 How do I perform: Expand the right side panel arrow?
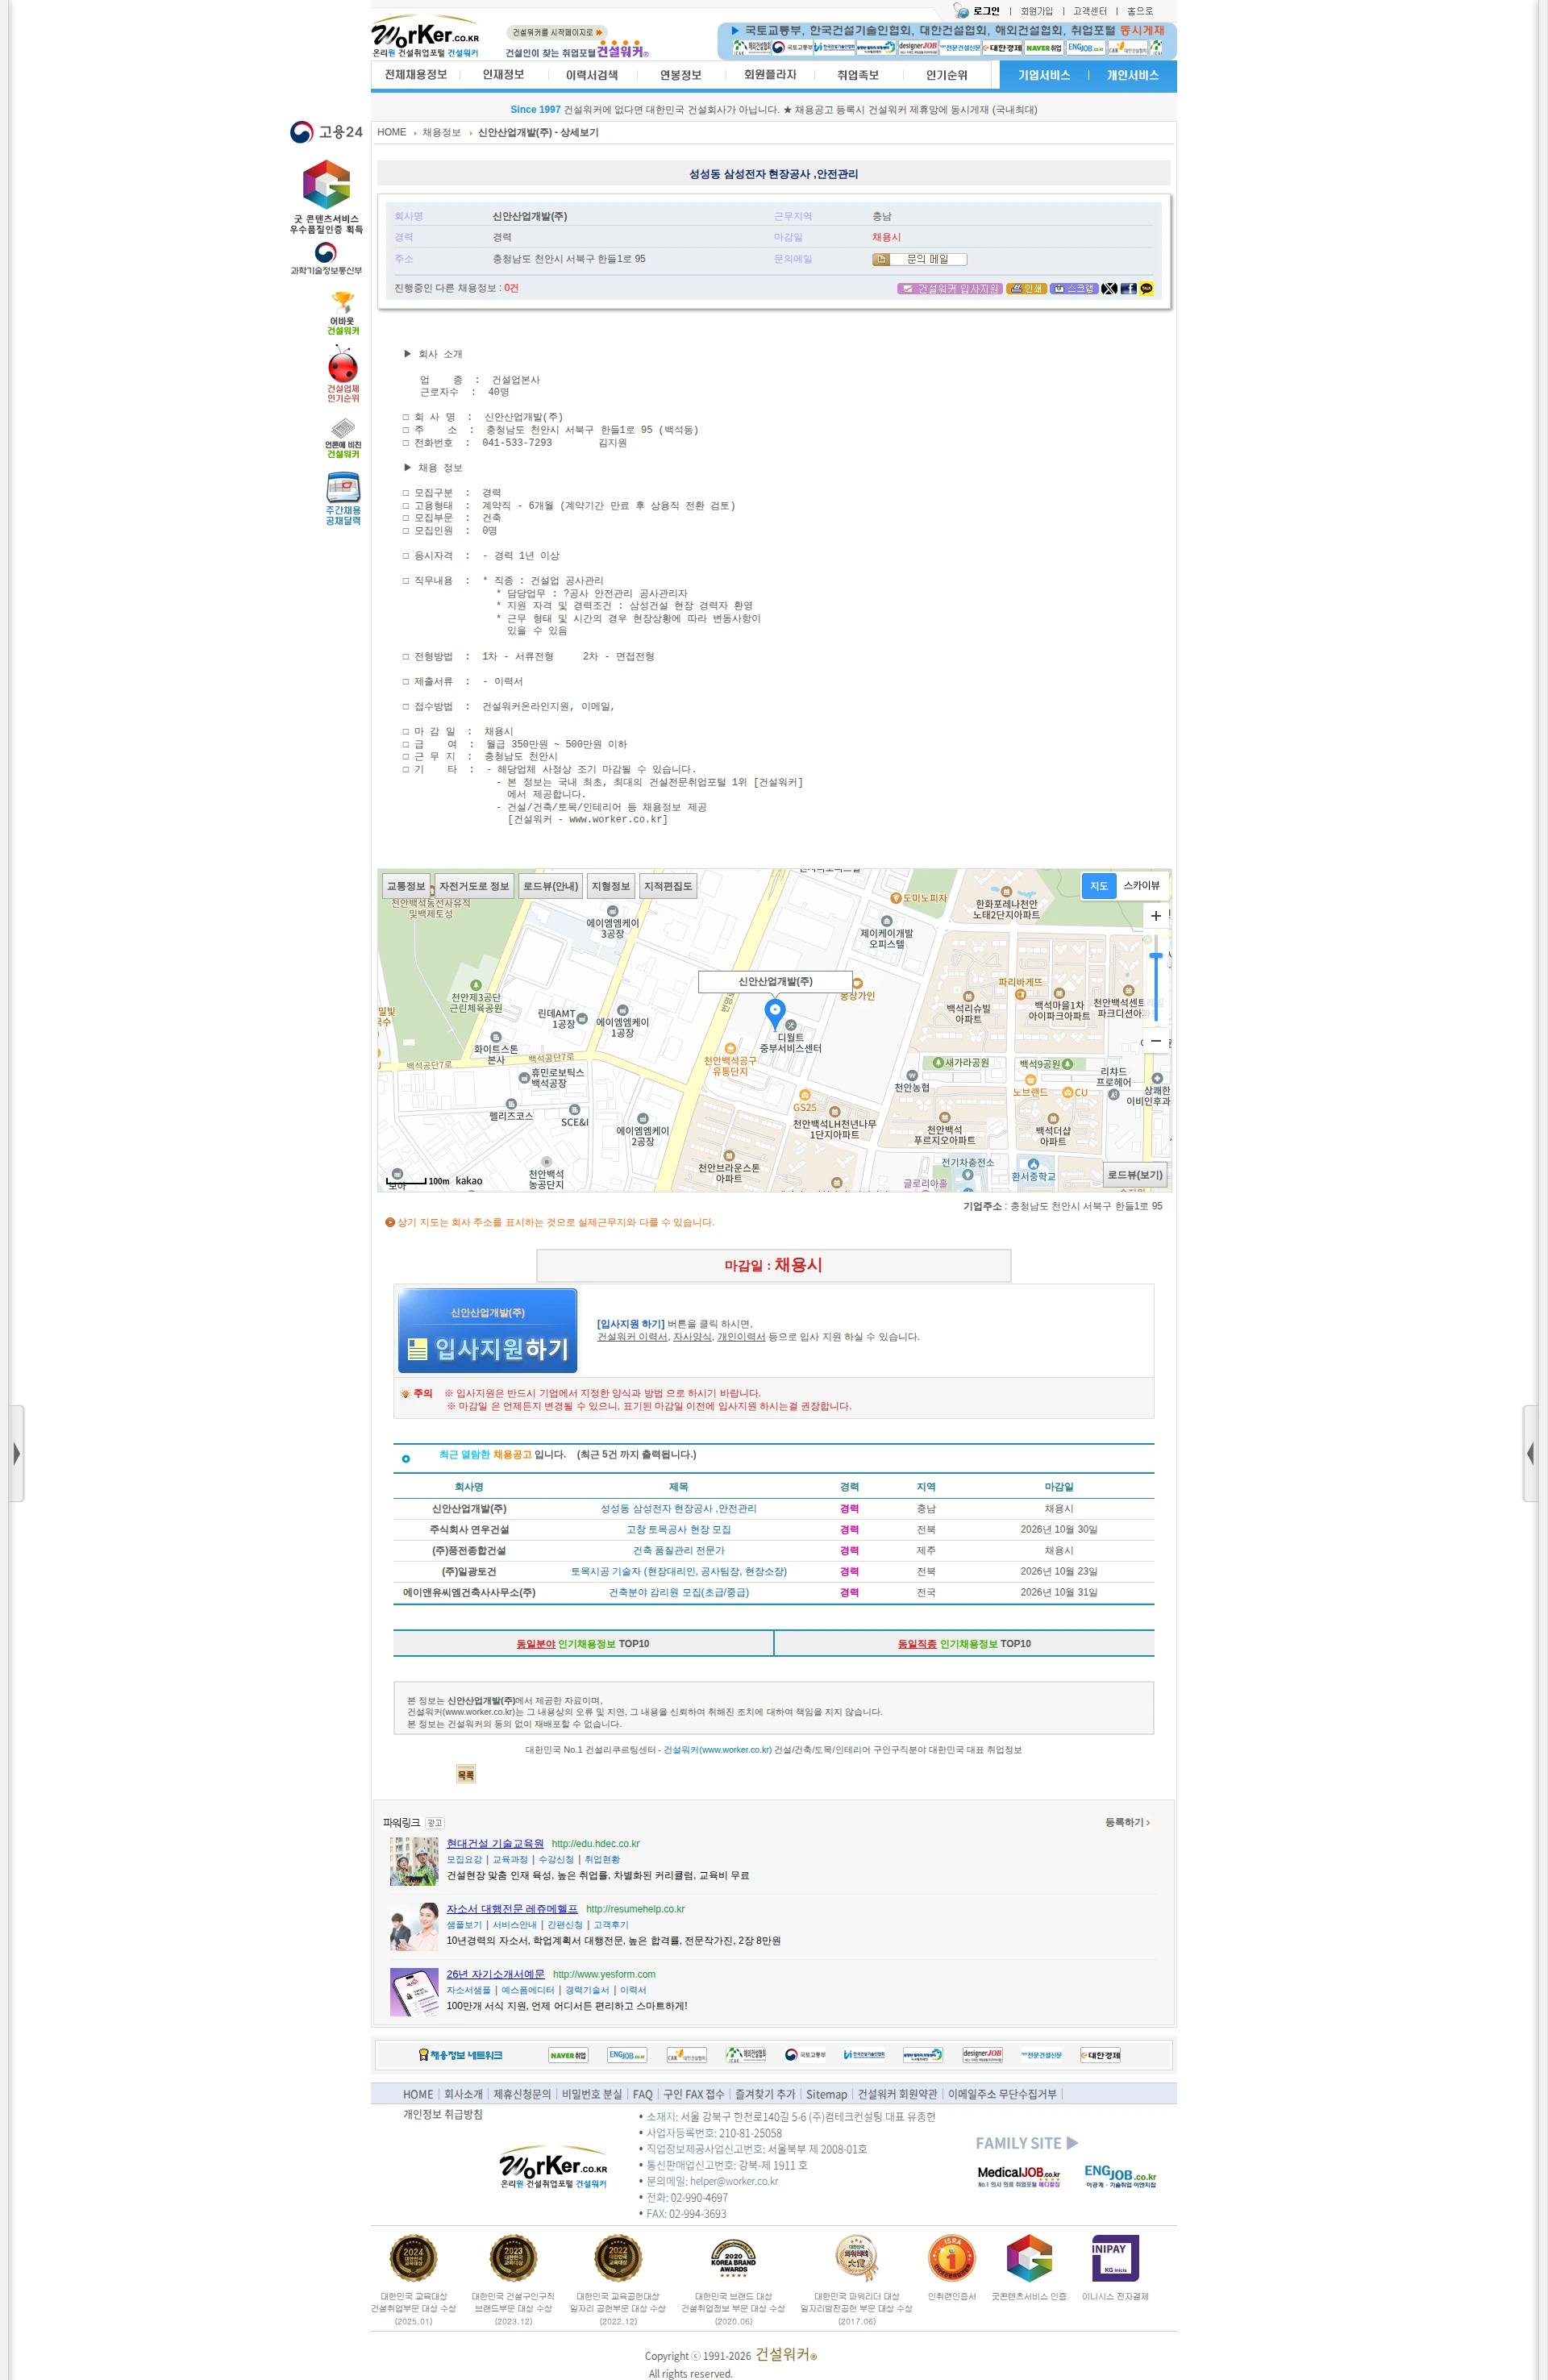[x=1530, y=1453]
